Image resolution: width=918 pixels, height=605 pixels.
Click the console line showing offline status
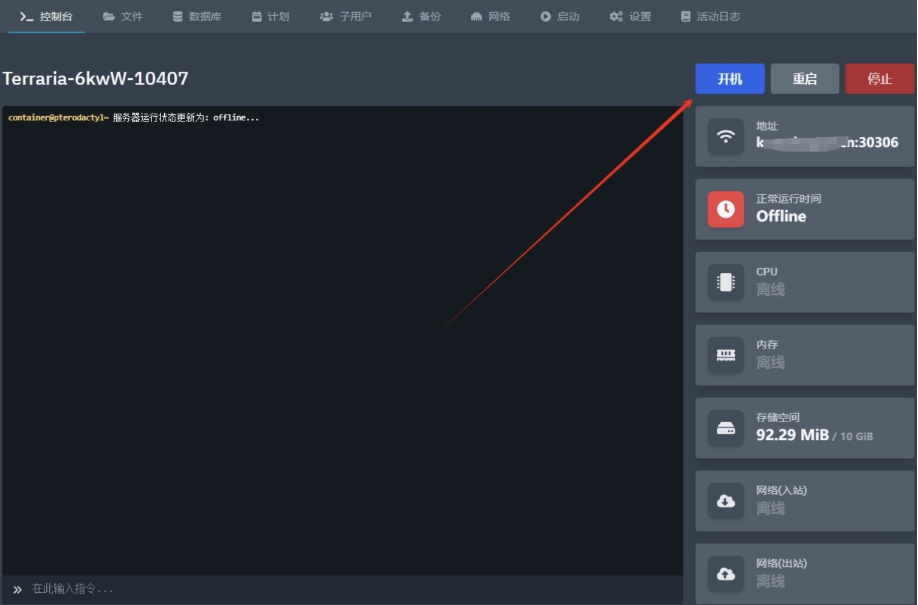pos(134,118)
